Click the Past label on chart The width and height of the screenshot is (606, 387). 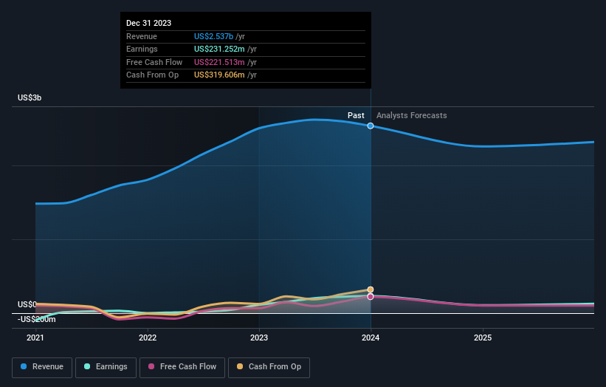(x=356, y=116)
